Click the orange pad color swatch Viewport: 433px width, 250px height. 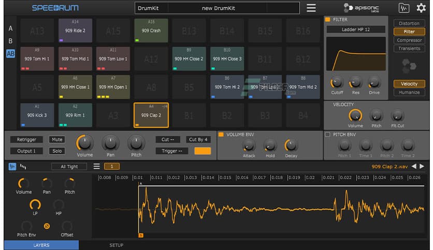[203, 151]
